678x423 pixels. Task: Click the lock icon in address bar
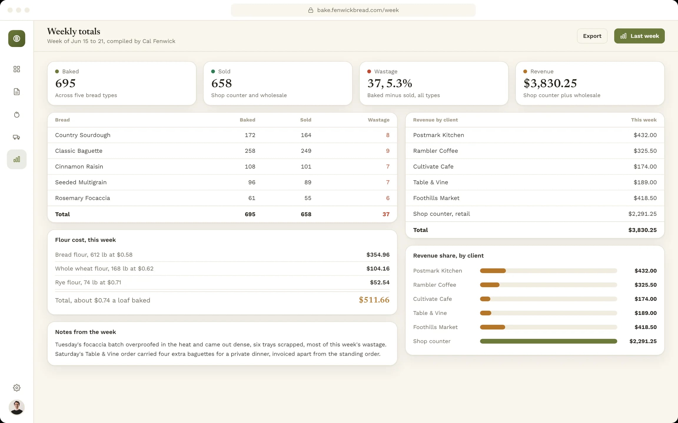(x=310, y=10)
